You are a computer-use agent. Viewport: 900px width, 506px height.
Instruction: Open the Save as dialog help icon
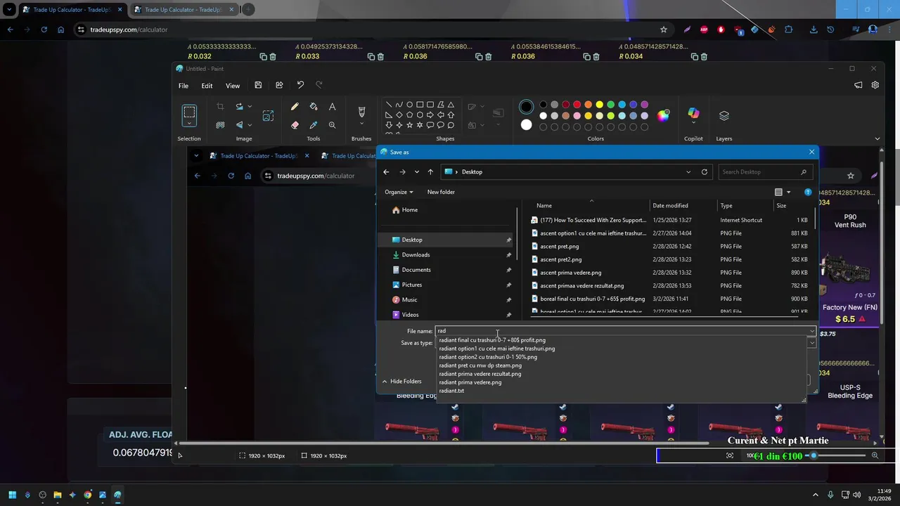coord(808,192)
